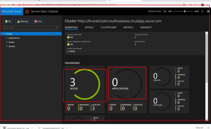Switch to the ESSENTIALS tab
Viewport: 211px width, 129px height.
[x=71, y=27]
